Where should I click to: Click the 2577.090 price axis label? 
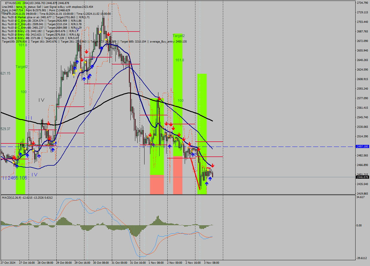pyautogui.click(x=362, y=98)
